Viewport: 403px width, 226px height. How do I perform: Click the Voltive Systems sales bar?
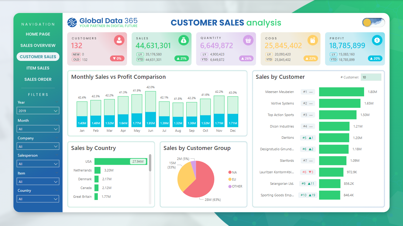point(340,103)
